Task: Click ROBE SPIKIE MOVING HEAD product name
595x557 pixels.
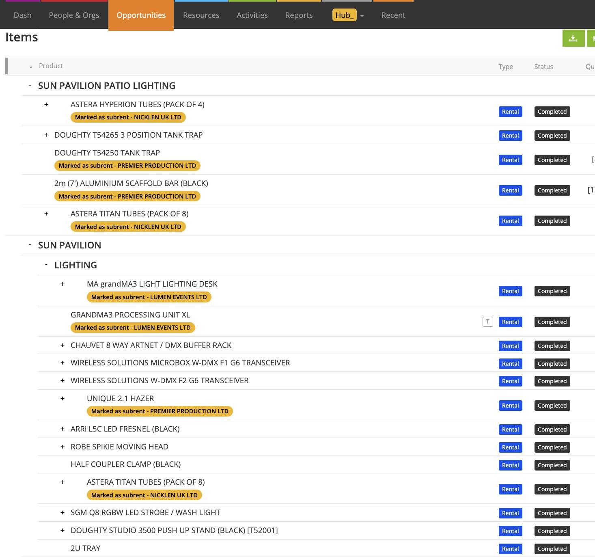Action: (x=119, y=447)
